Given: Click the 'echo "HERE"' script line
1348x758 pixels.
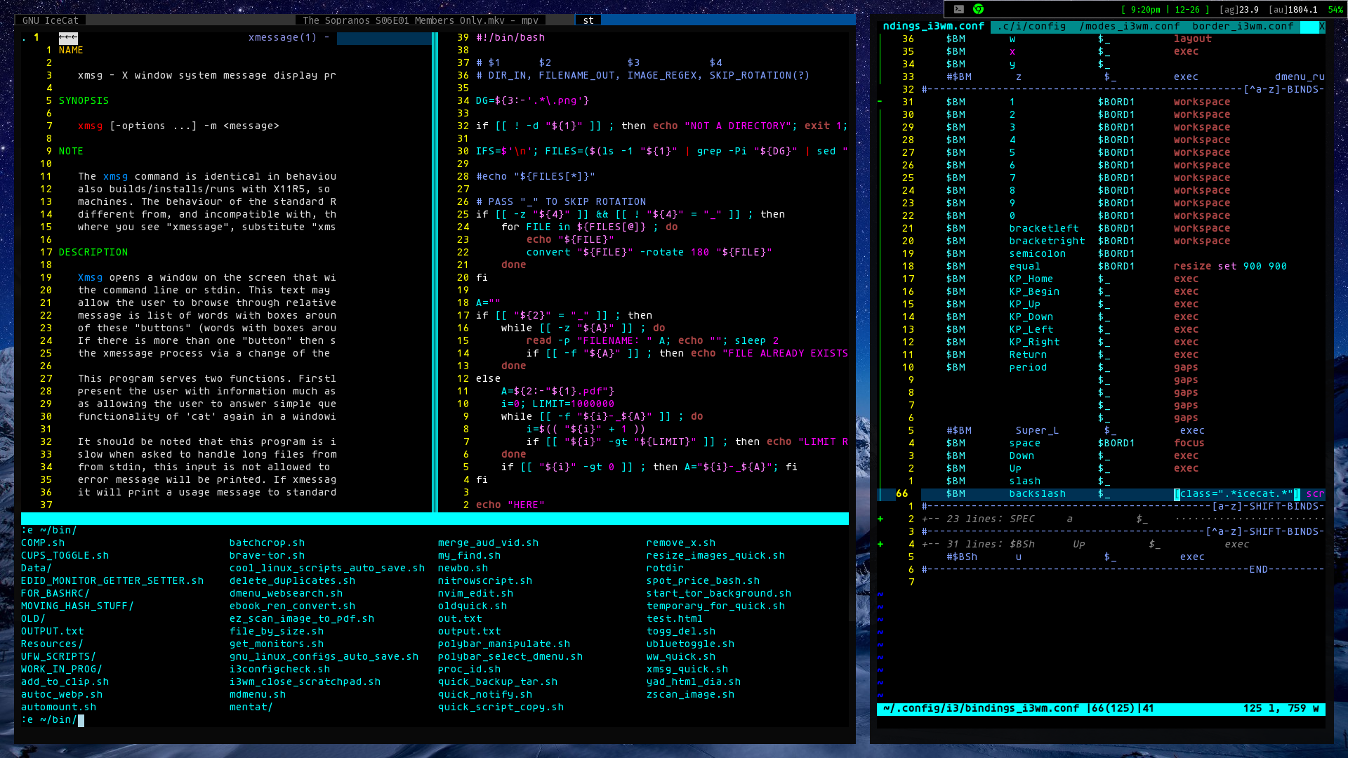Looking at the screenshot, I should pyautogui.click(x=510, y=505).
